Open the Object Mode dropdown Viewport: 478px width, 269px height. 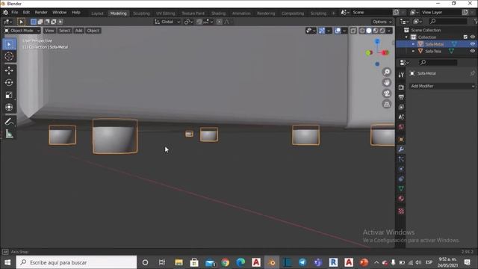click(22, 31)
